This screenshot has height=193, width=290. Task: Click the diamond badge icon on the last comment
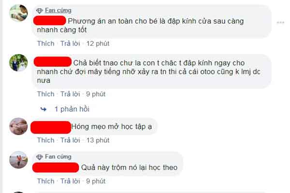(x=40, y=157)
